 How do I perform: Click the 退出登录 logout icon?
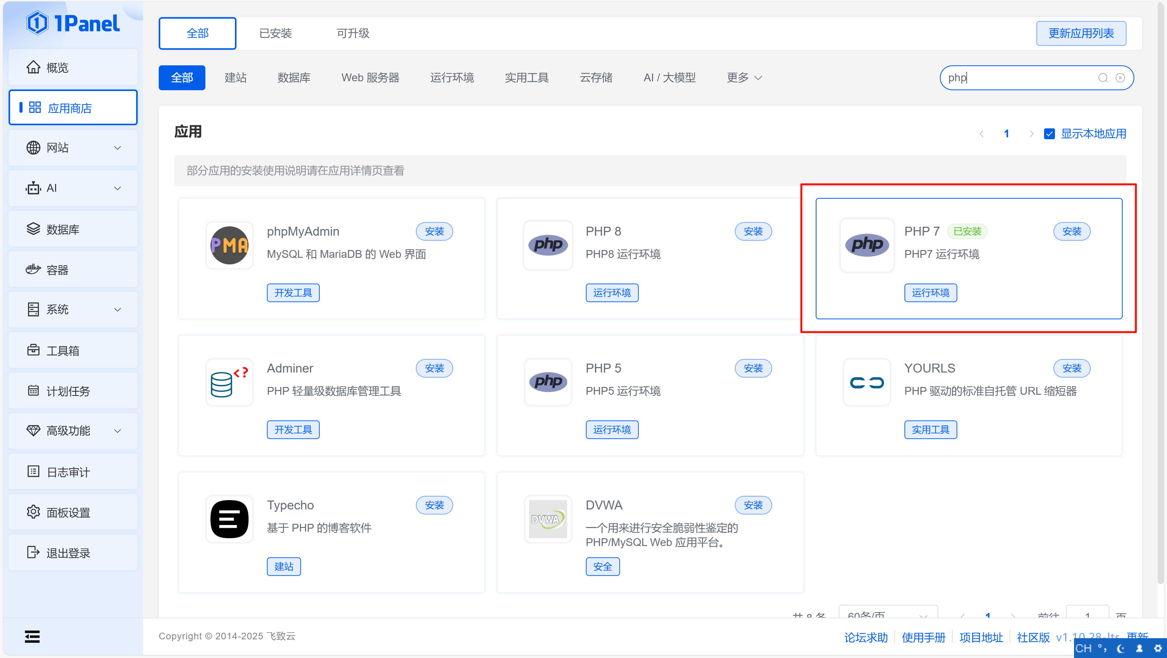pyautogui.click(x=33, y=552)
